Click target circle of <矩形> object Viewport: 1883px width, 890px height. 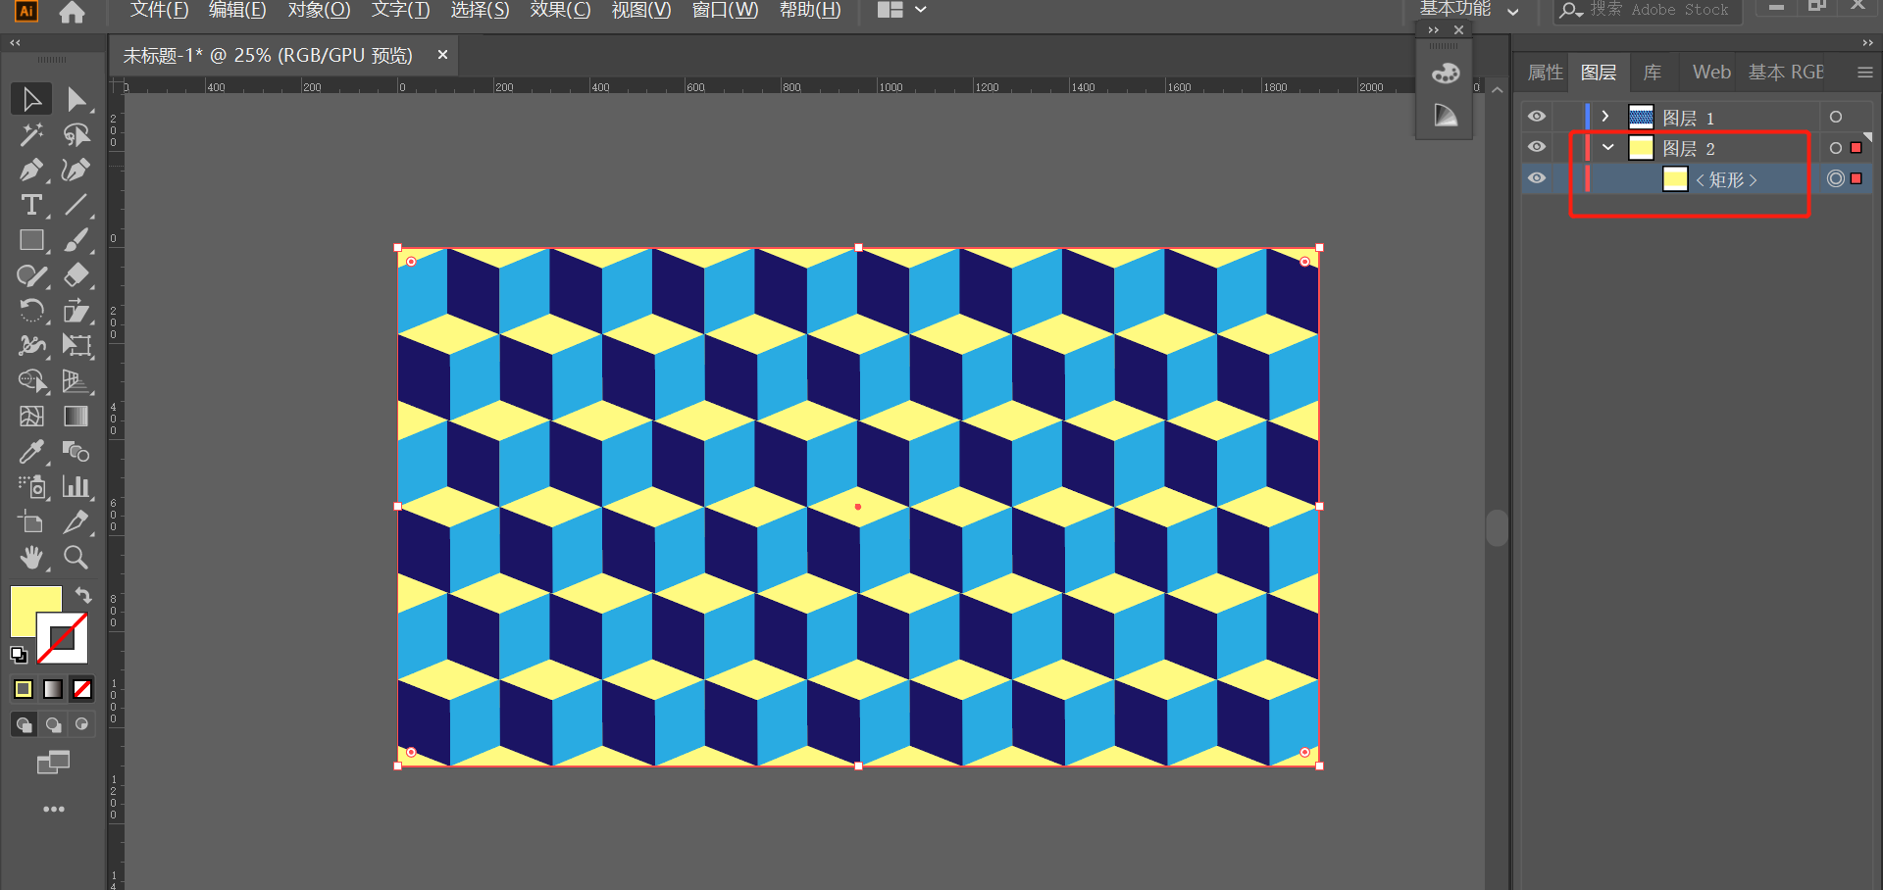(1836, 178)
